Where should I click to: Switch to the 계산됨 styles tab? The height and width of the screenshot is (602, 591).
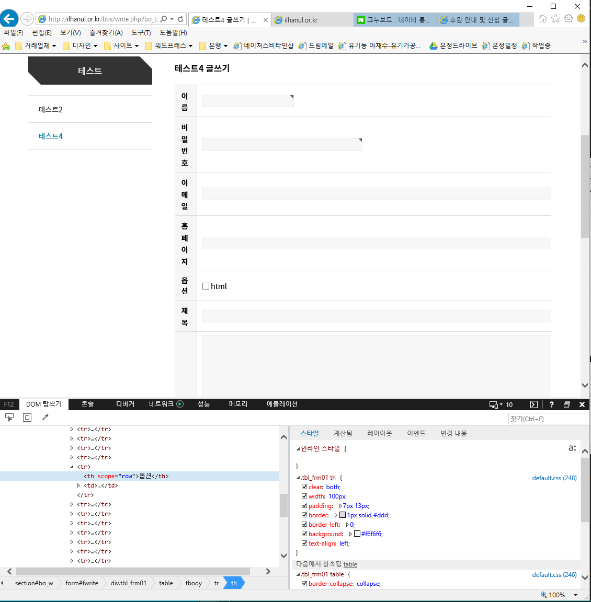pyautogui.click(x=343, y=433)
